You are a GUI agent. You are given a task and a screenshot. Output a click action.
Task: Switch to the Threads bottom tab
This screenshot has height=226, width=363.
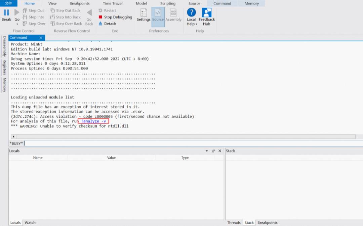pos(234,223)
